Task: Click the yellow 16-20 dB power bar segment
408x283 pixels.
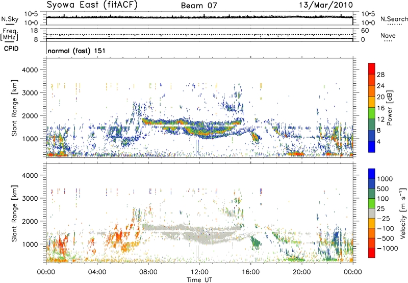Action: pyautogui.click(x=372, y=102)
